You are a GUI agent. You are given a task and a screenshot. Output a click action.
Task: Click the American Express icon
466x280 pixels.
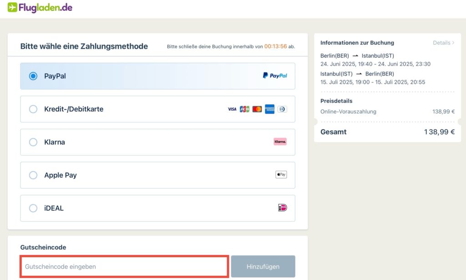[x=269, y=109]
